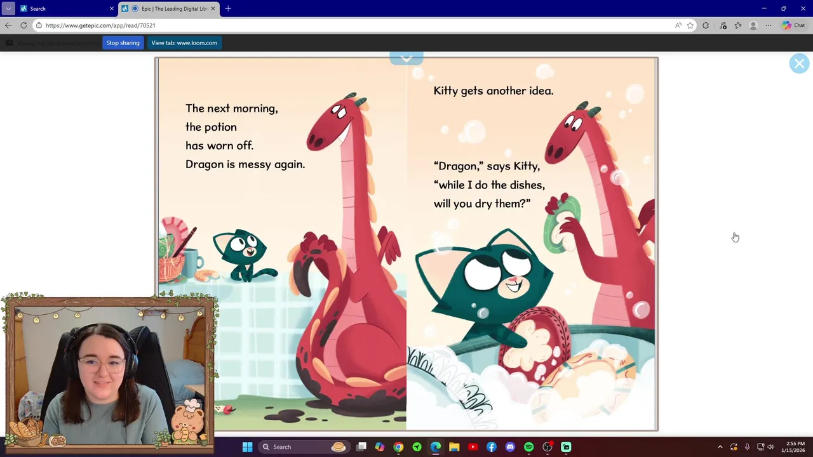
Task: Open network settings tray icon
Action: pos(760,447)
